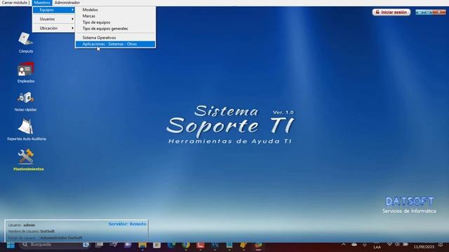Open File Explorer from the taskbar
This screenshot has height=252, width=449.
[142, 245]
